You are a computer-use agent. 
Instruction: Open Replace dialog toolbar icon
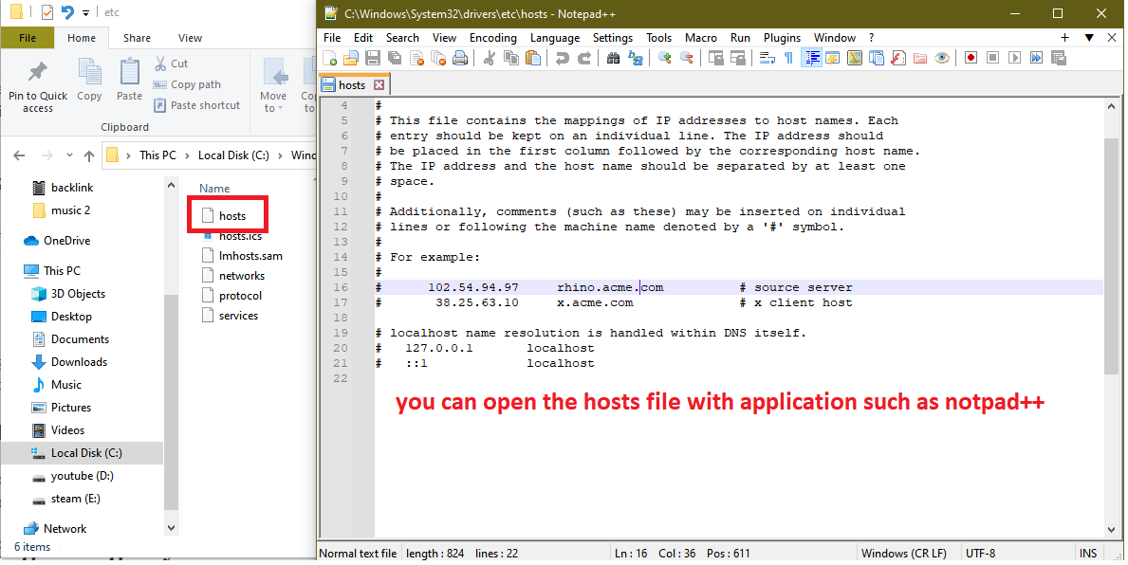click(x=636, y=58)
